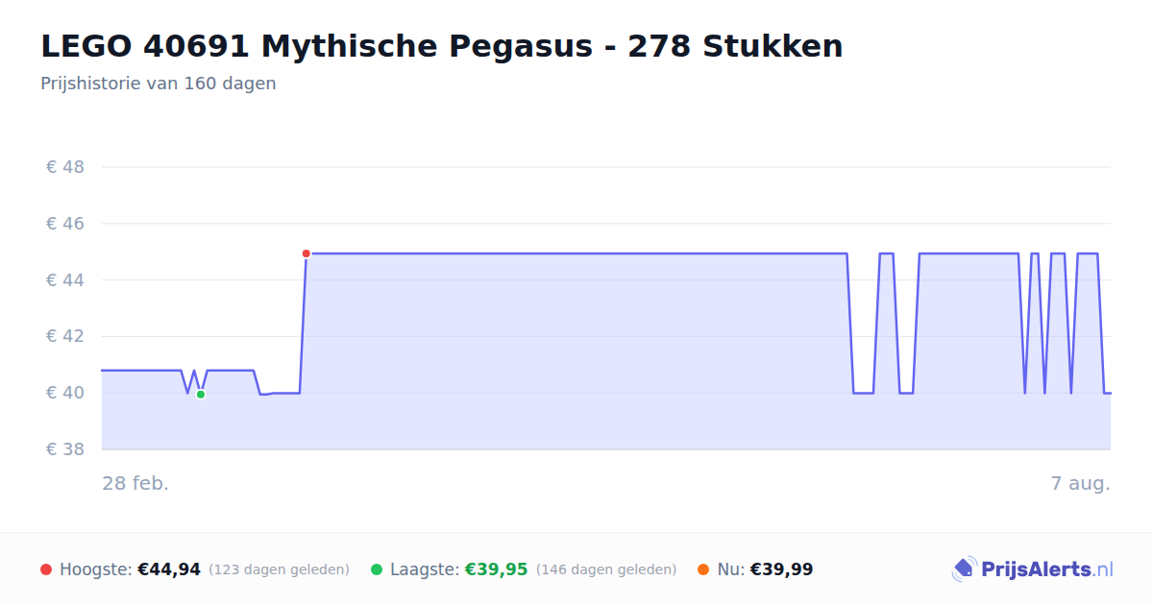Click the 7 aug. end date label
This screenshot has height=605, width=1153.
tap(1081, 483)
